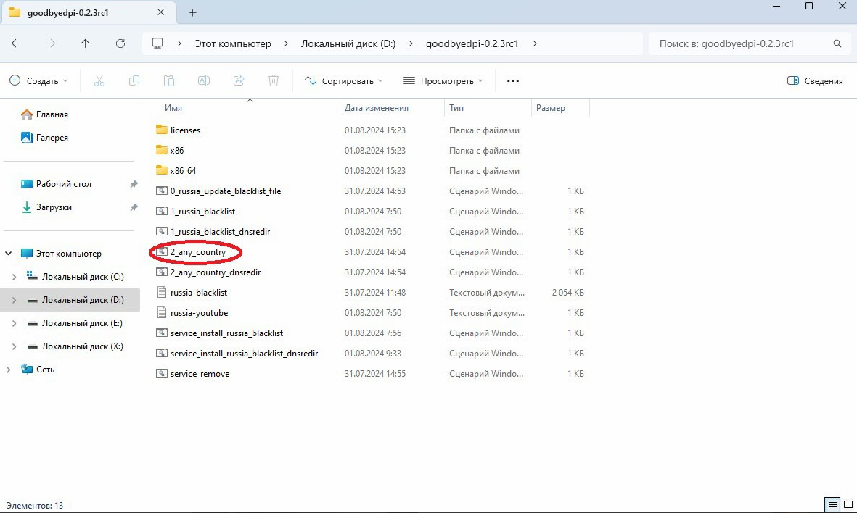Screen dimensions: 857x513
Task: Select the goodbyedpi-0.2.3rc1 tab
Action: click(x=88, y=12)
